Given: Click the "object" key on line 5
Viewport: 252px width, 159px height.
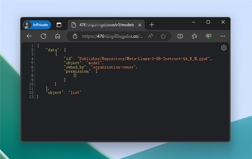Looking at the screenshot, I should pos(72,63).
